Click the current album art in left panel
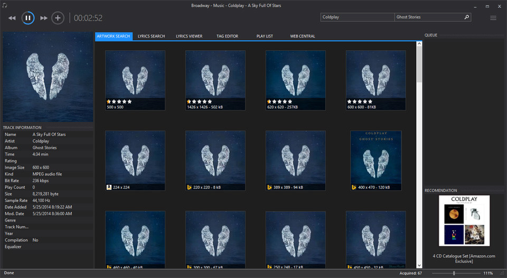Screen dimensions: 507x278 pos(48,77)
